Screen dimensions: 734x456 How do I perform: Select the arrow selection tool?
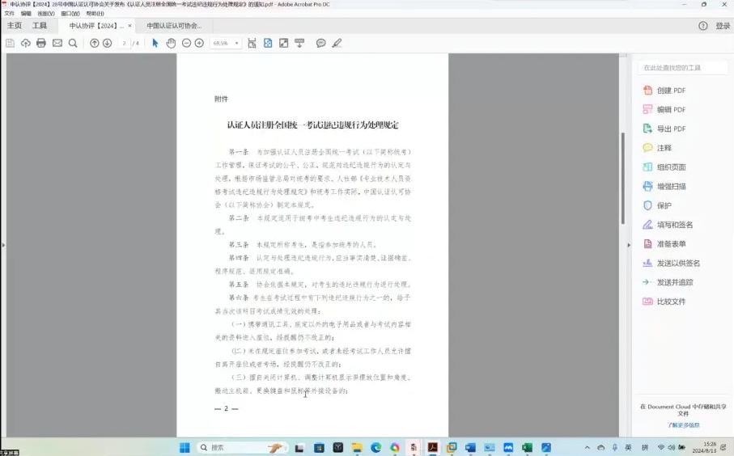tap(155, 43)
